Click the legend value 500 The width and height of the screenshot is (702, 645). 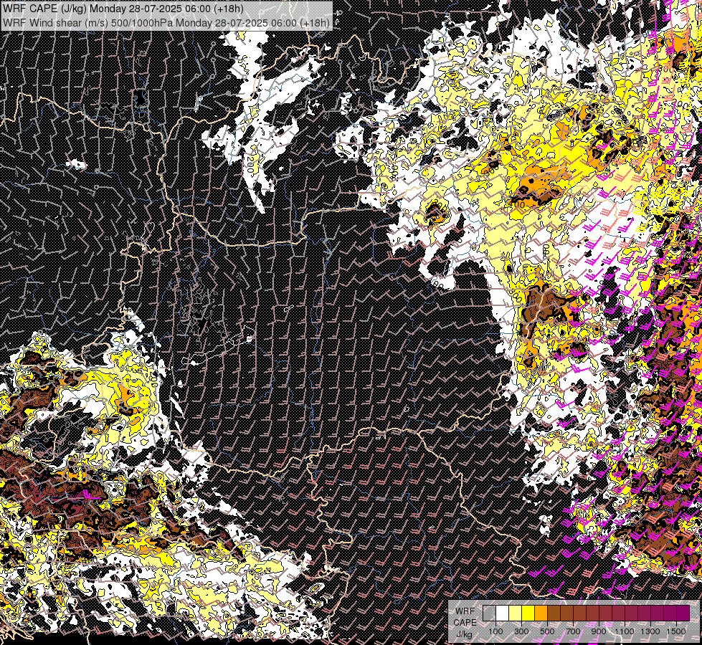(x=547, y=631)
